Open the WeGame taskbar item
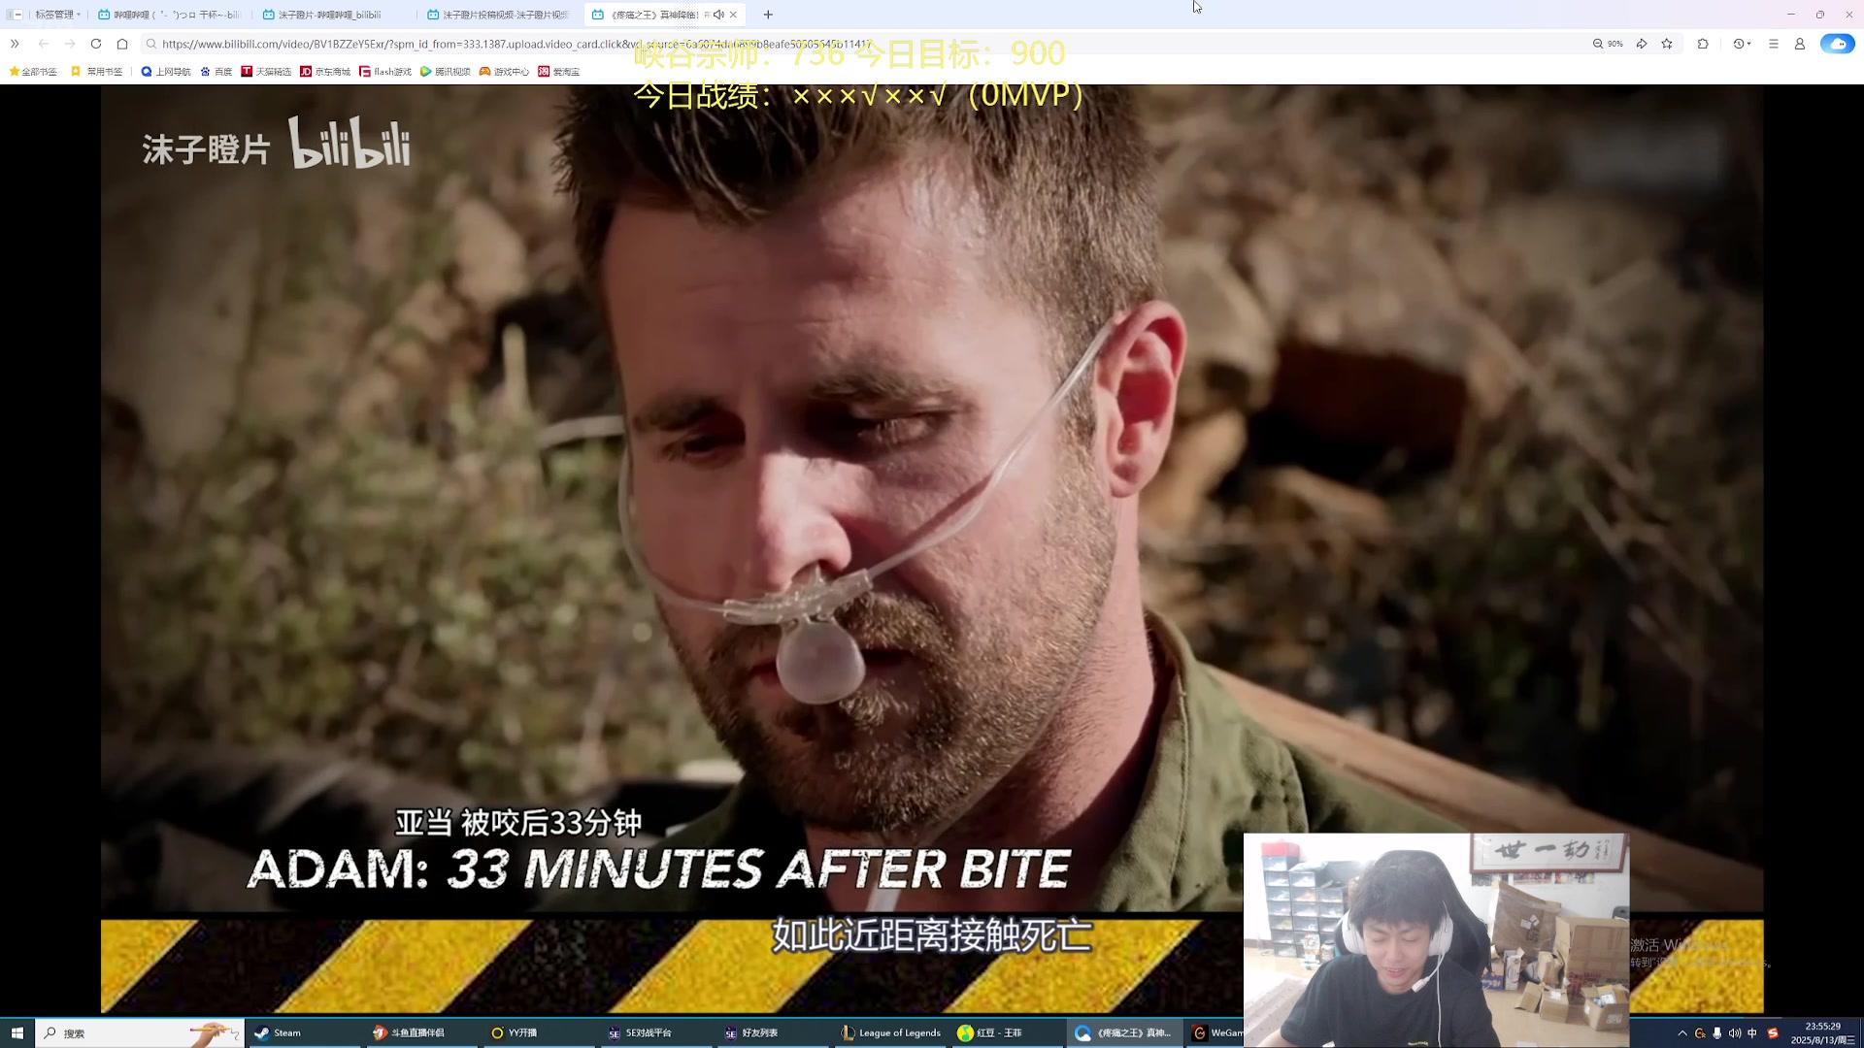This screenshot has width=1864, height=1048. click(1216, 1032)
